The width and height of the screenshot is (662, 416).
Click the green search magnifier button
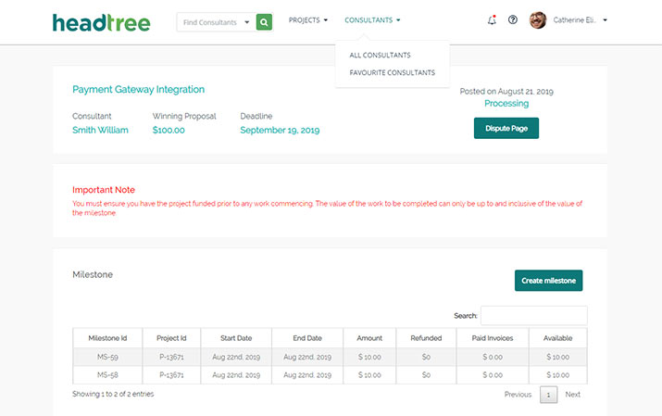click(264, 22)
